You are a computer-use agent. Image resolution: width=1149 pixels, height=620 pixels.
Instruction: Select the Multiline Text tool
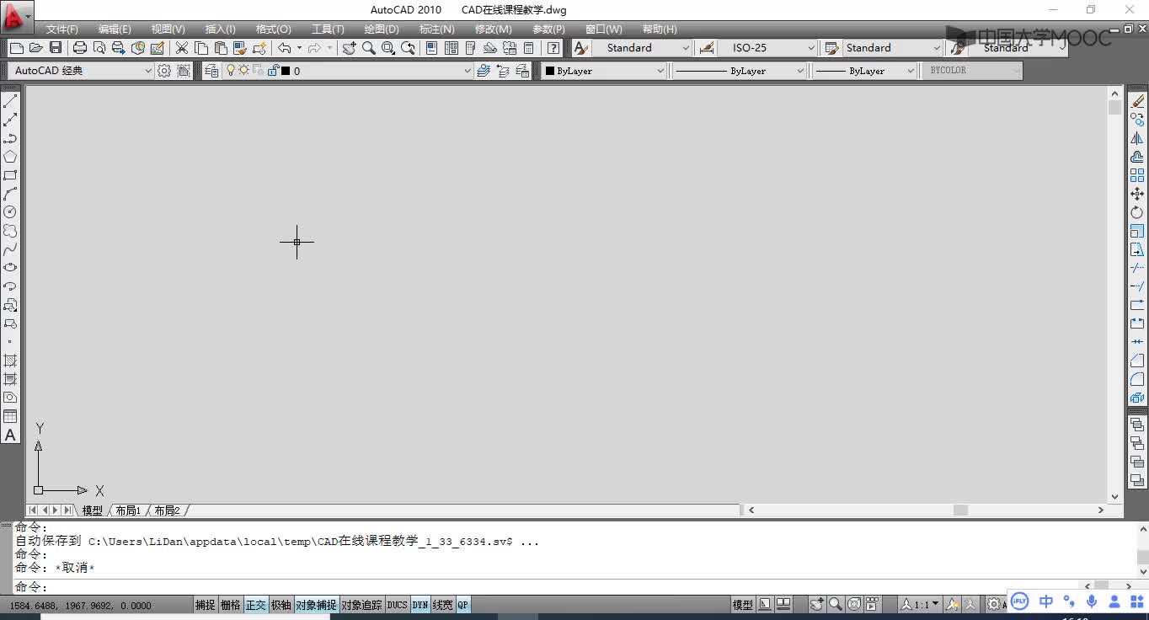click(x=10, y=435)
